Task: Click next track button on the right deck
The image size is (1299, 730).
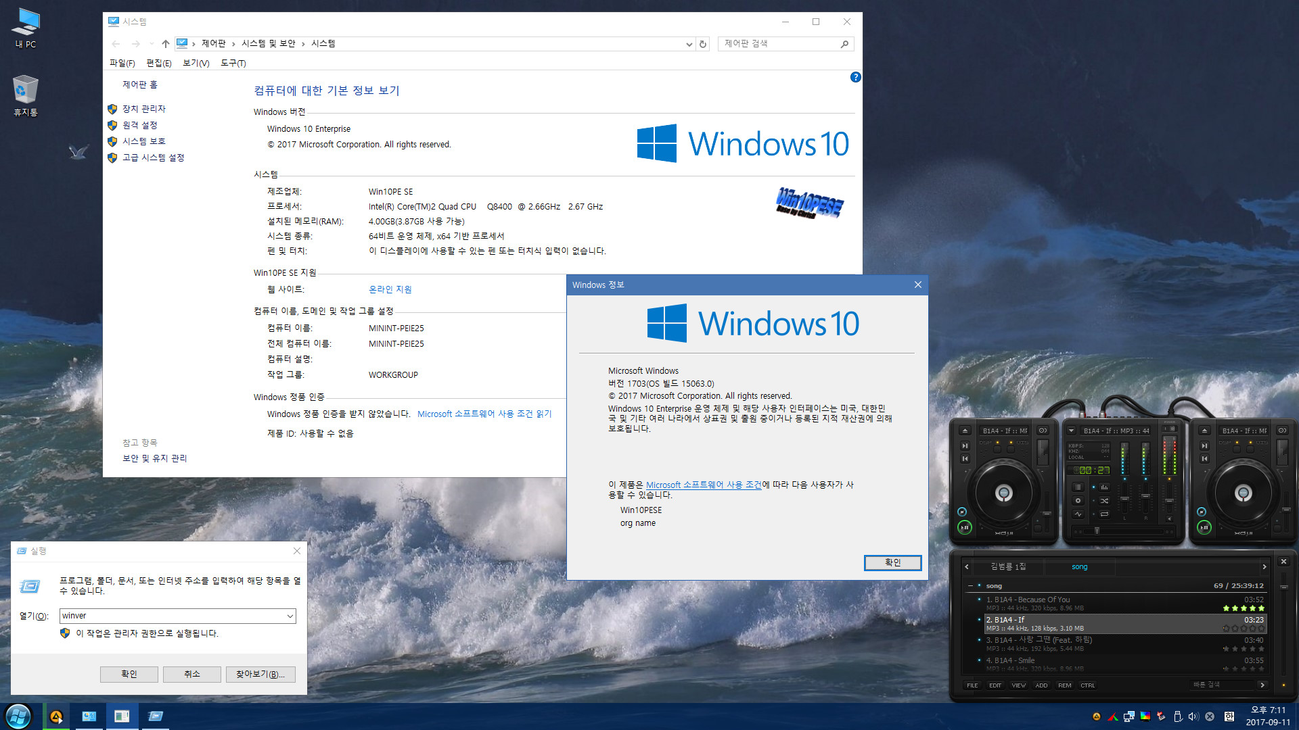Action: pos(1204,445)
